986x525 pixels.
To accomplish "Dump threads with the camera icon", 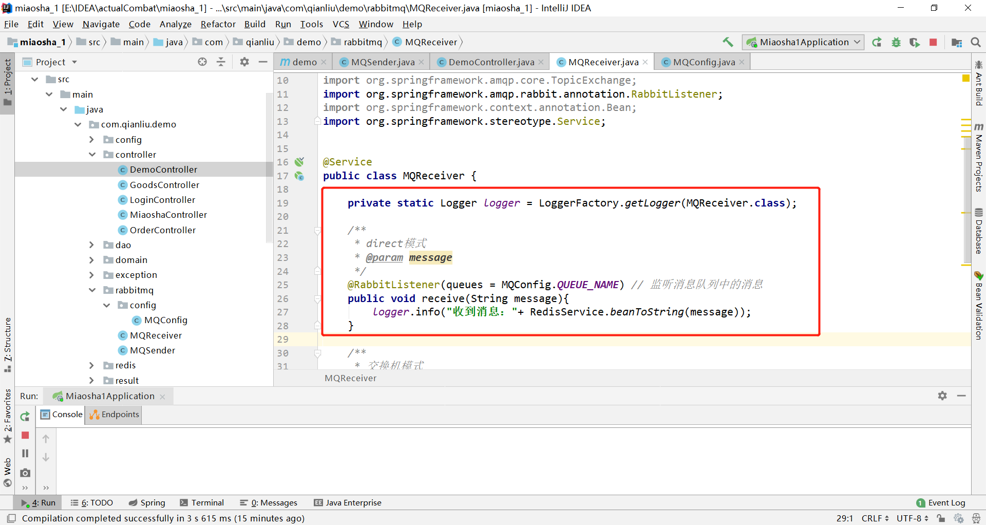I will point(25,472).
